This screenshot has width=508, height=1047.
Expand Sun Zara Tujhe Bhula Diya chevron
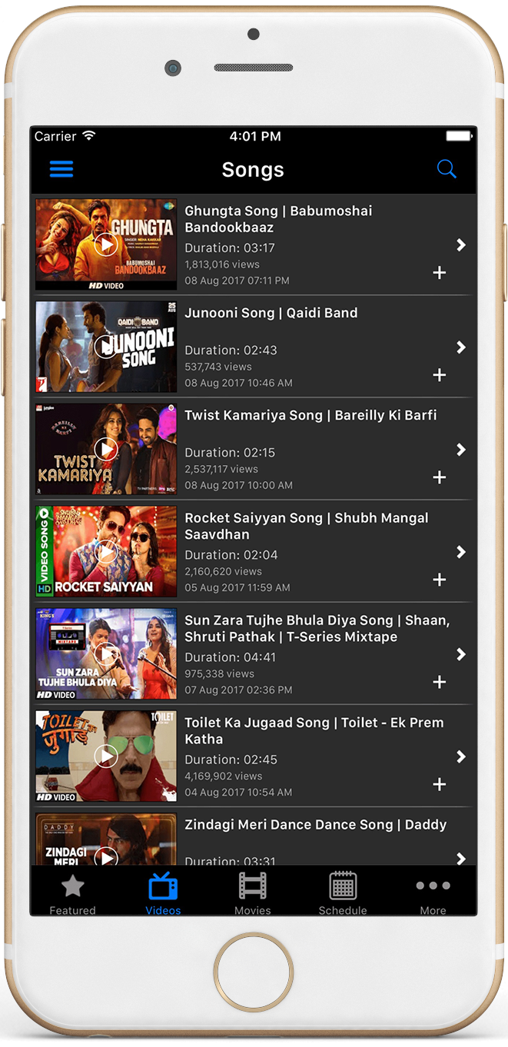coord(461,654)
